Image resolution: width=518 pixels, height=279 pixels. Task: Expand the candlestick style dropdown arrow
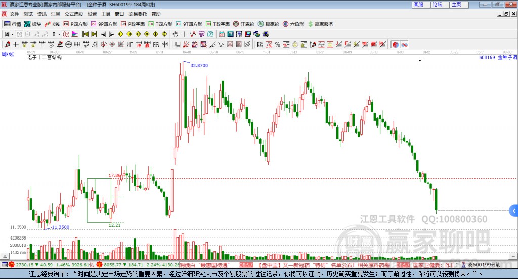59,34
